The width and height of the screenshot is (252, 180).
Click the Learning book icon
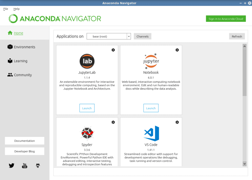(x=10, y=61)
